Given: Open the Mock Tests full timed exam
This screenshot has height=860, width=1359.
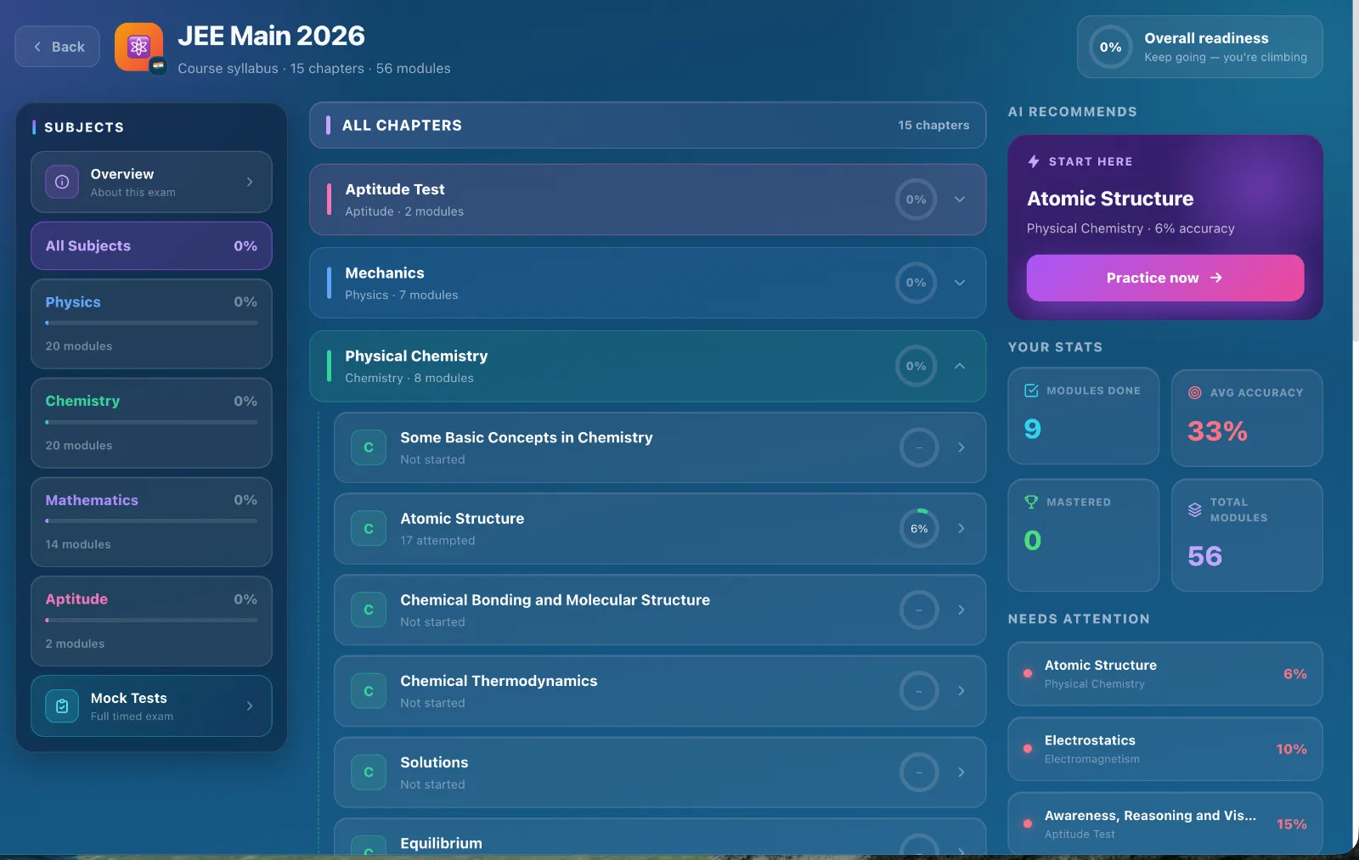Looking at the screenshot, I should tap(151, 706).
